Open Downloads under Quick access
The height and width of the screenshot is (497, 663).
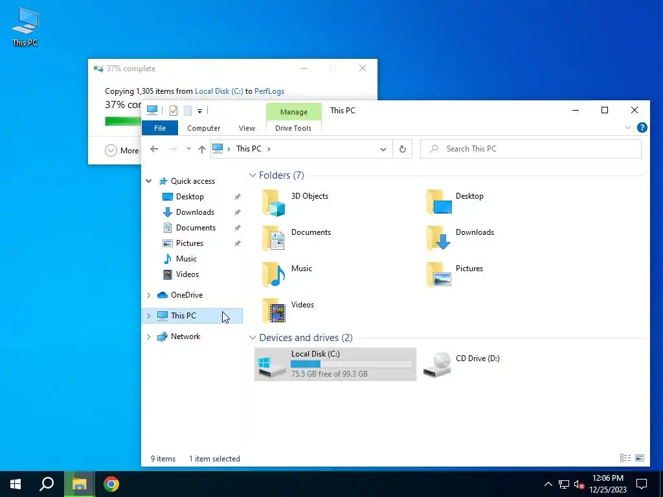(195, 212)
